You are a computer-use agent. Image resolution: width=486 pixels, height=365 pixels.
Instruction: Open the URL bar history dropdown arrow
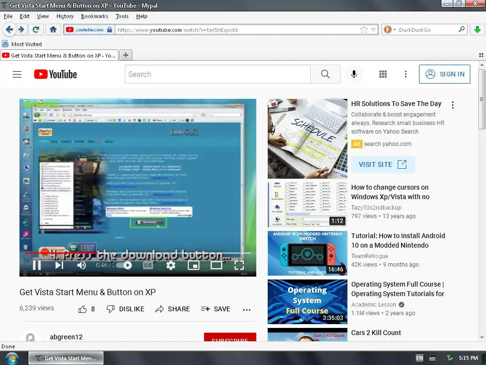pyautogui.click(x=373, y=30)
